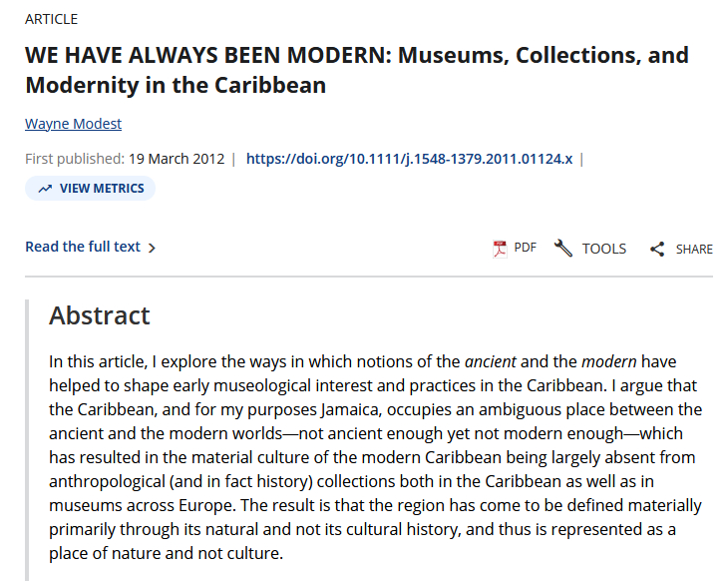Click the chevron after Read the full text
The width and height of the screenshot is (728, 582).
coord(152,248)
